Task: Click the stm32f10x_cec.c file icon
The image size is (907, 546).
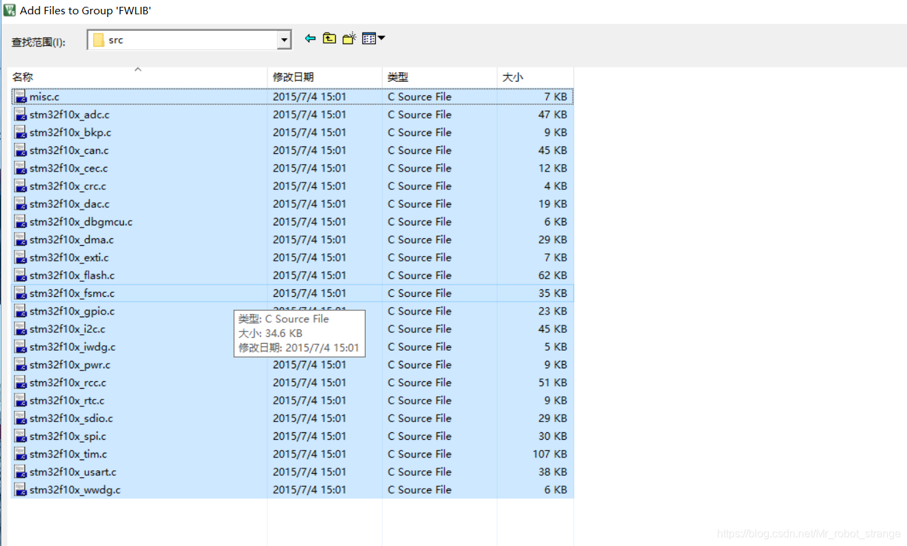Action: 20,168
